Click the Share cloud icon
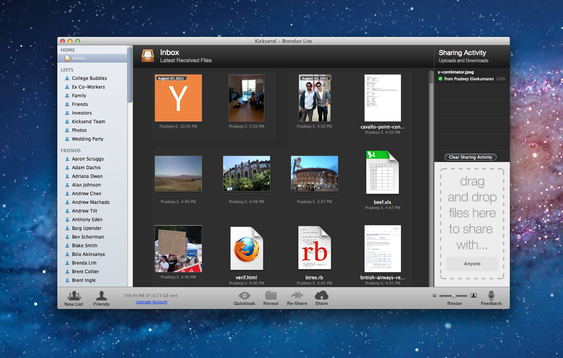The height and width of the screenshot is (358, 563). (x=321, y=295)
